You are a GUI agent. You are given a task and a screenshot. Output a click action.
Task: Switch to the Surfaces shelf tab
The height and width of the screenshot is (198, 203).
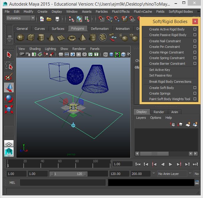coord(58,29)
